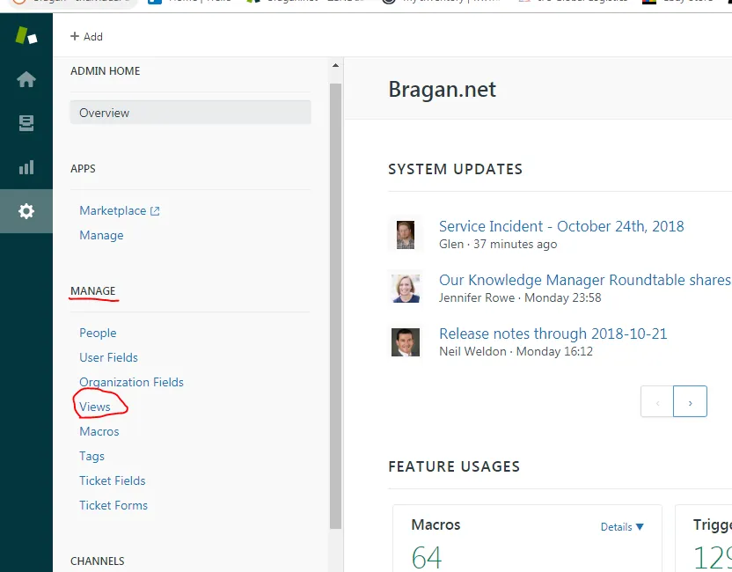Open the Reporting bar chart icon
The height and width of the screenshot is (572, 732).
(26, 167)
